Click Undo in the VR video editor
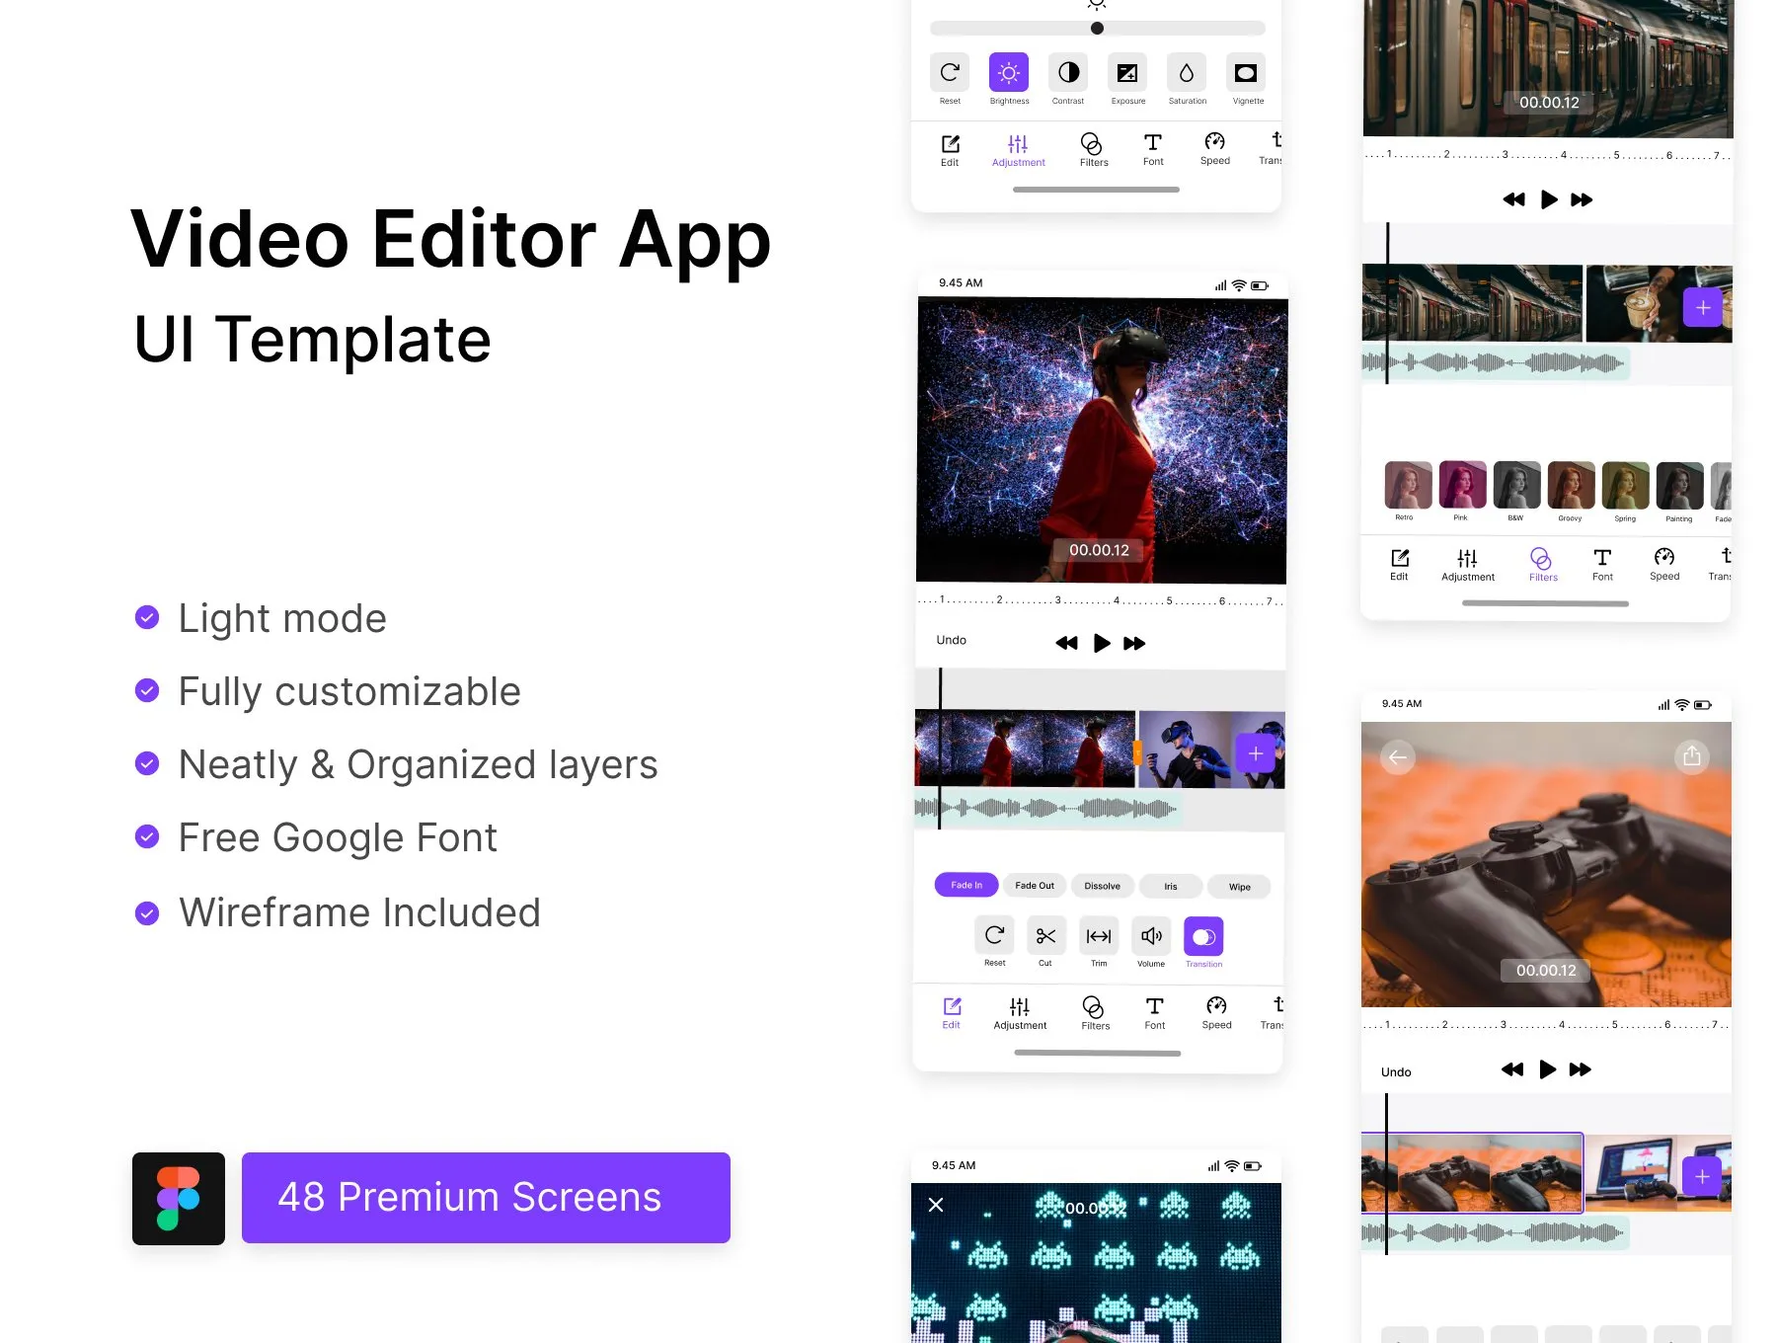 pyautogui.click(x=952, y=640)
